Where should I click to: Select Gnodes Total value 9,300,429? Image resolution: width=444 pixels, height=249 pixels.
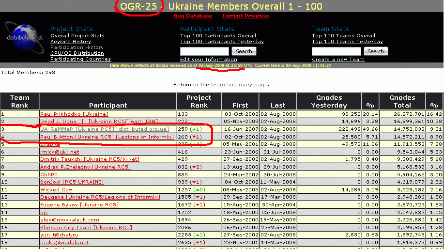411,159
